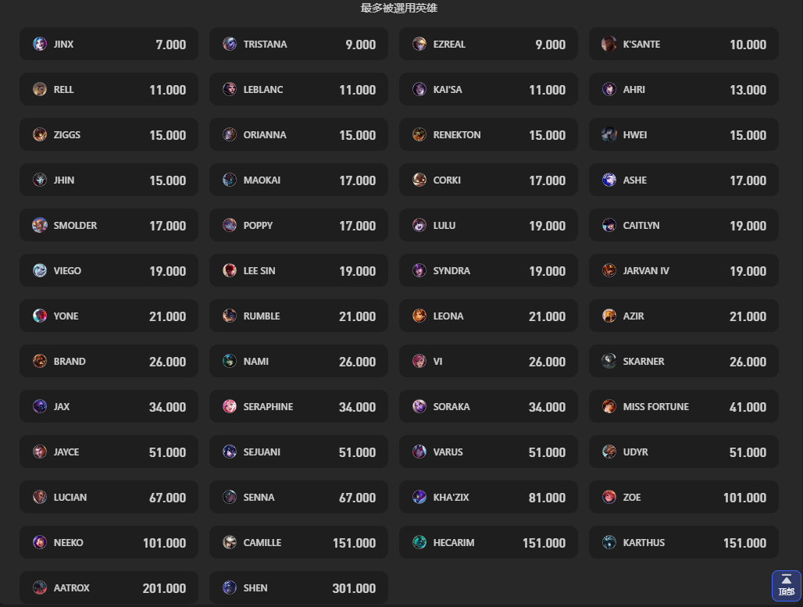
Task: Click the Zoe champion avatar
Action: point(609,498)
